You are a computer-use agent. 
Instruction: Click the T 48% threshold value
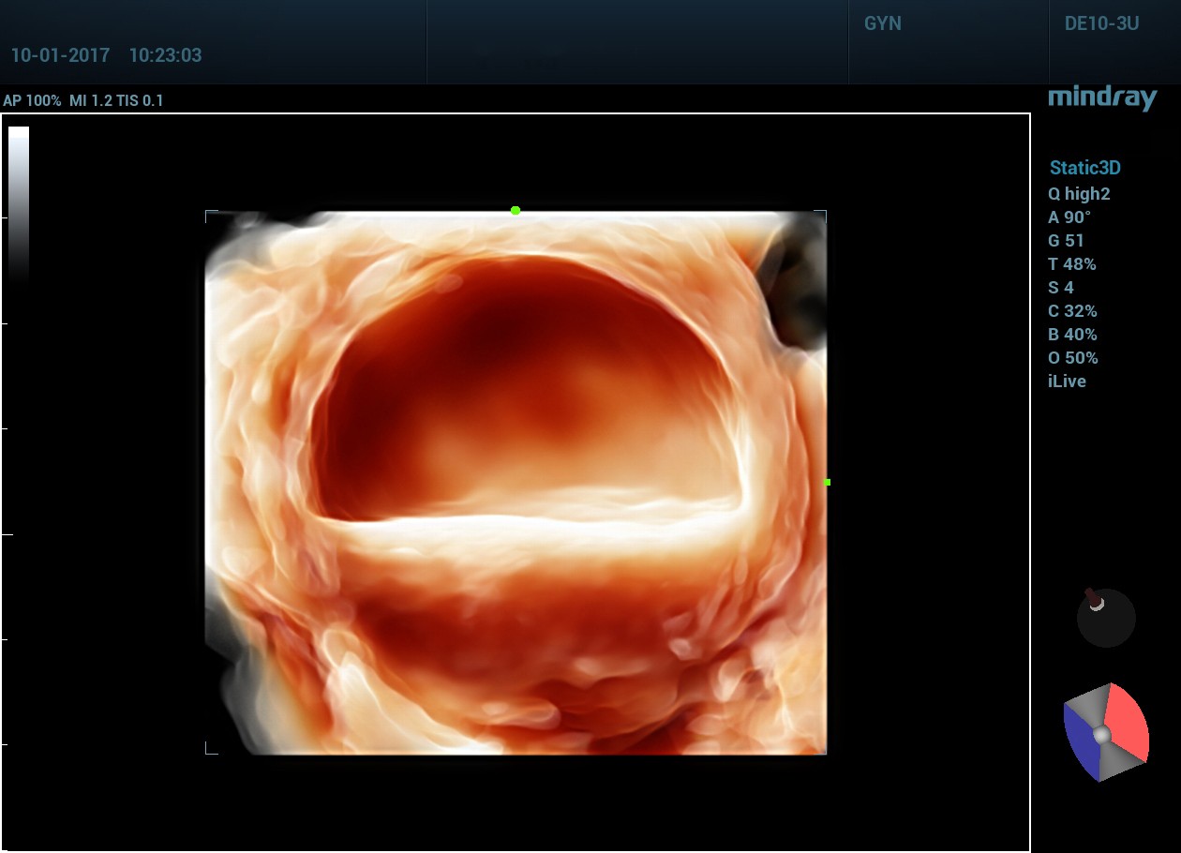click(1071, 264)
